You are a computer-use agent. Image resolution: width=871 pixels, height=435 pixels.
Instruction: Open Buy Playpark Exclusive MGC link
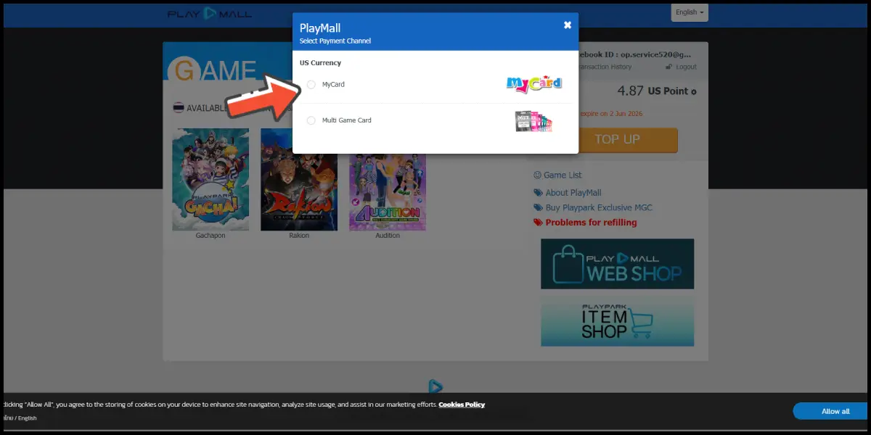pos(599,207)
